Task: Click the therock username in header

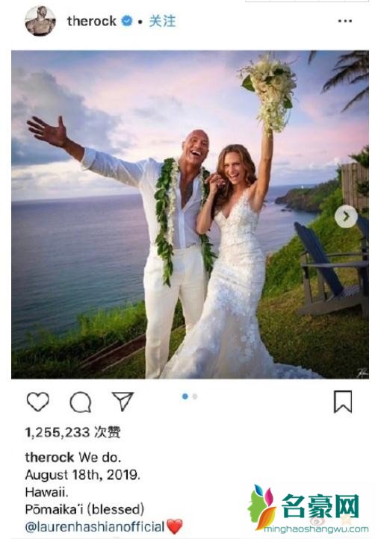Action: (x=92, y=21)
